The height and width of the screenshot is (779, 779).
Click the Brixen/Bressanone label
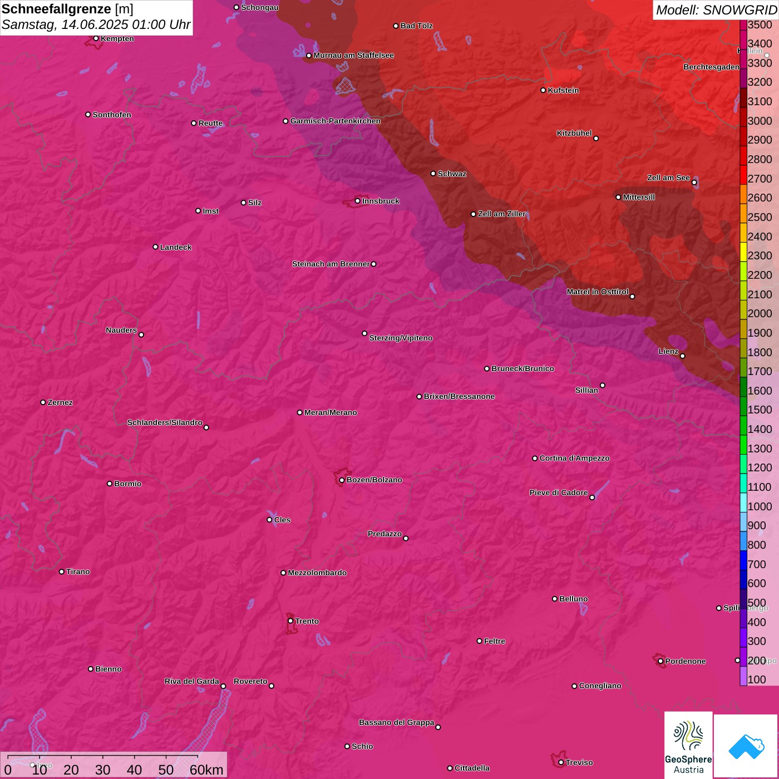[x=459, y=396]
